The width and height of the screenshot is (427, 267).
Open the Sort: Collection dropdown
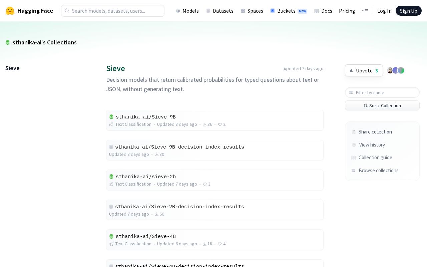point(382,105)
